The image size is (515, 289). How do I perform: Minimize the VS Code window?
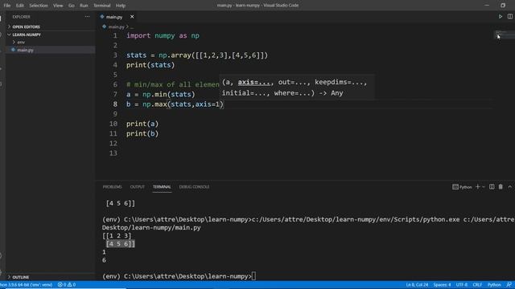pyautogui.click(x=487, y=6)
